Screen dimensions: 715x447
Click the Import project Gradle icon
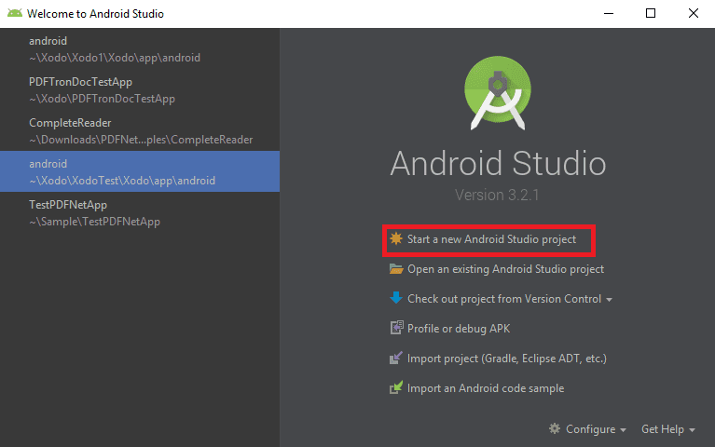click(x=396, y=359)
